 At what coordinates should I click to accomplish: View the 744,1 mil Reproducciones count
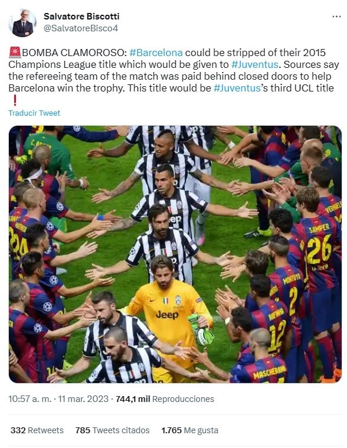pyautogui.click(x=165, y=399)
